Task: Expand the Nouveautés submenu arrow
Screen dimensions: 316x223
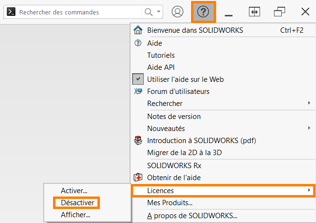Action: point(309,128)
